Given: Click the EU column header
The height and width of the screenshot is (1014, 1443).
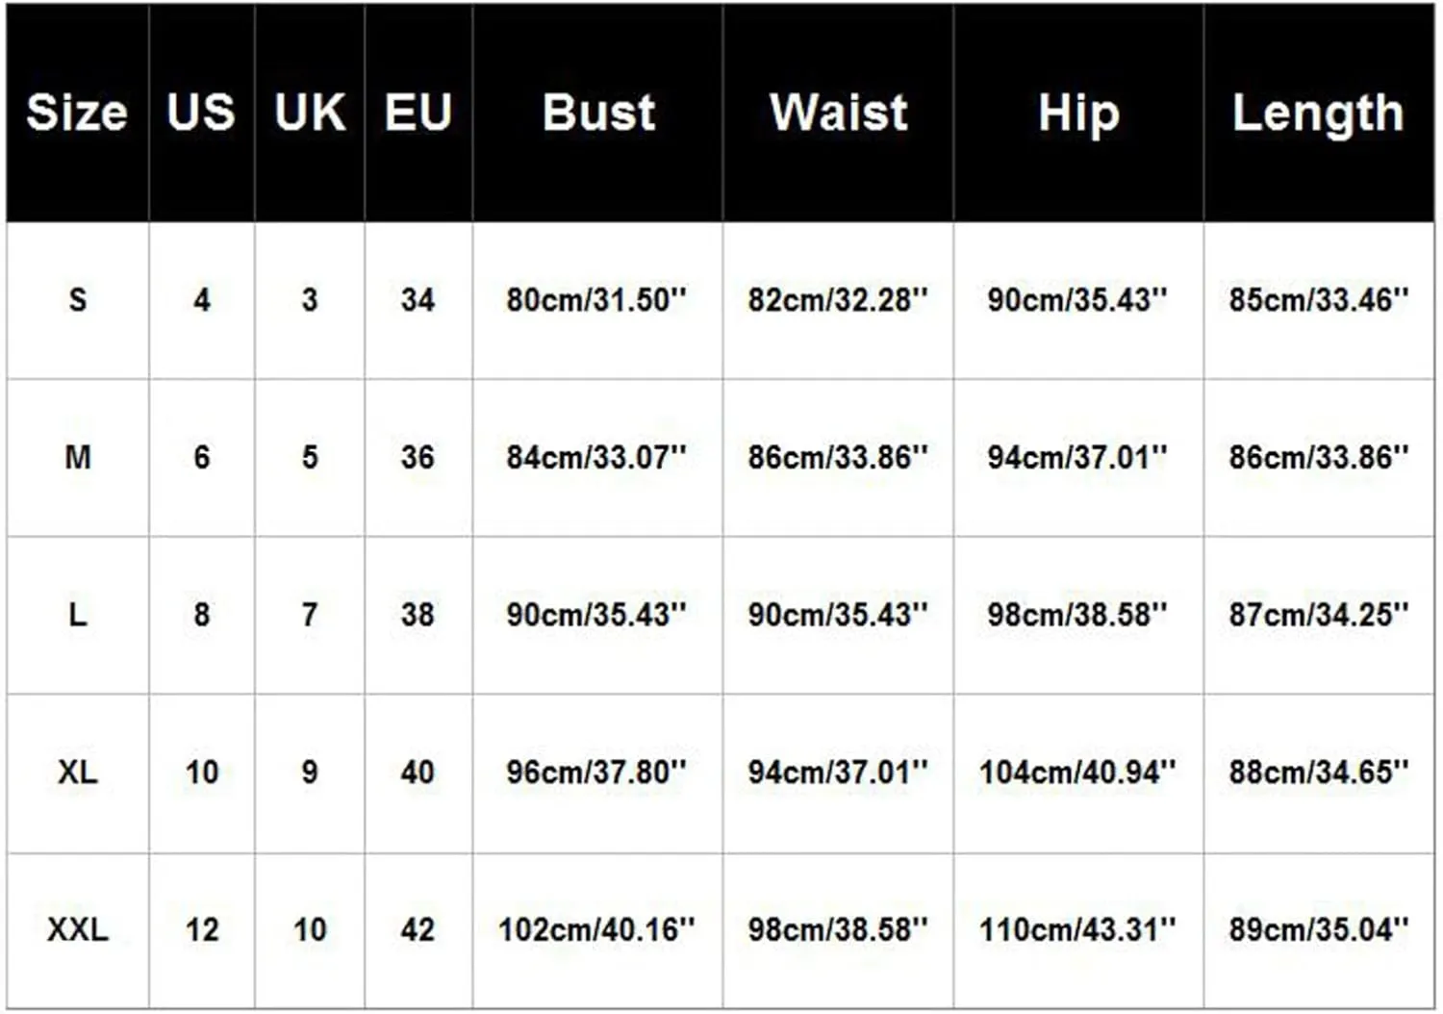Looking at the screenshot, I should (x=418, y=113).
